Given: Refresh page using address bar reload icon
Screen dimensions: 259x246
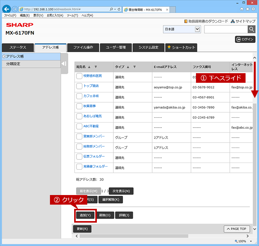Looking at the screenshot, I should point(119,9).
